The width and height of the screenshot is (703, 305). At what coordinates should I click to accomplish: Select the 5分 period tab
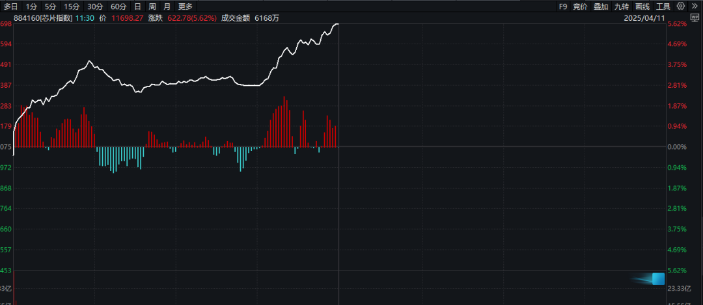[x=50, y=7]
